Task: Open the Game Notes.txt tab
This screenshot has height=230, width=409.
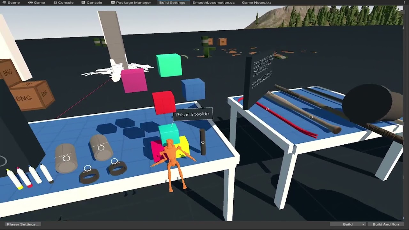Action: tap(256, 3)
